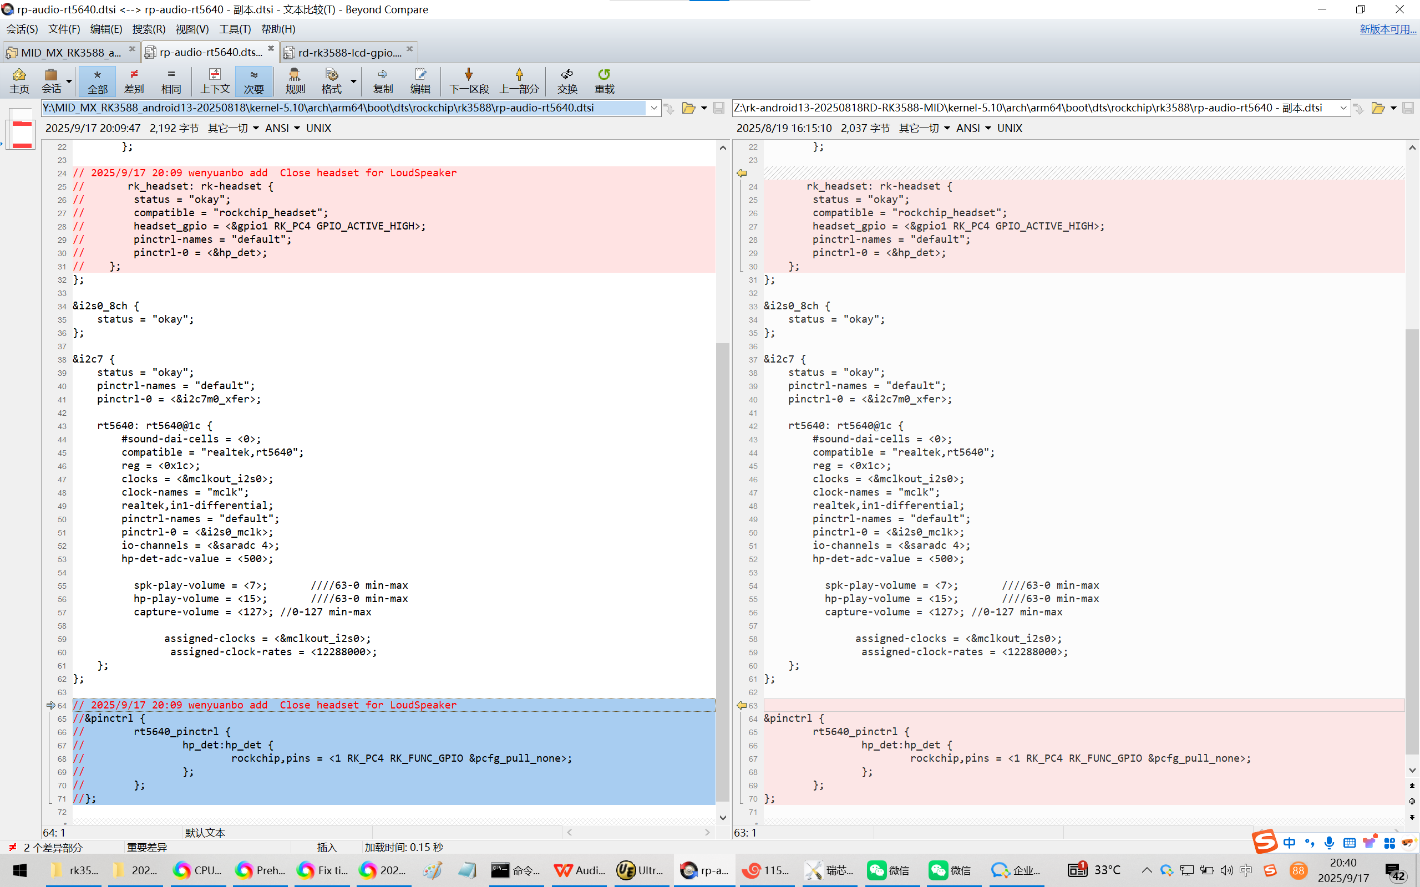This screenshot has height=887, width=1420.
Task: Jump to 上一部分 previous section
Action: 519,81
